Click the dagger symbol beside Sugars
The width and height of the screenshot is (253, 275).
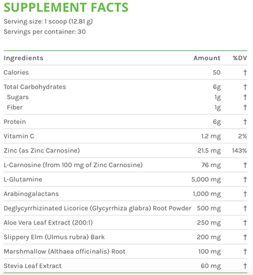click(245, 97)
